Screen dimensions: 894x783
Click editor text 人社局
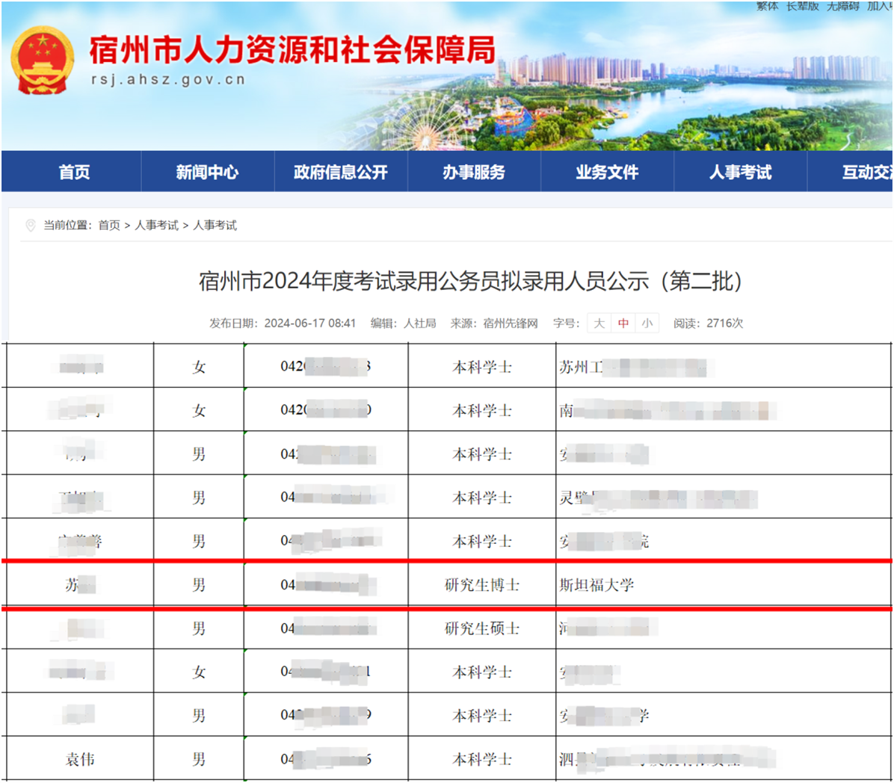pyautogui.click(x=419, y=323)
